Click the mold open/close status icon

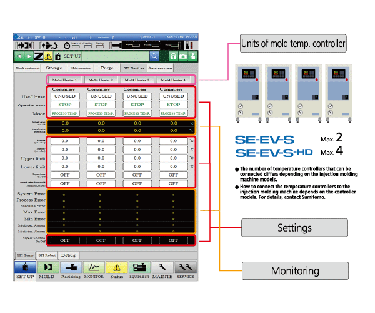[x=24, y=45]
